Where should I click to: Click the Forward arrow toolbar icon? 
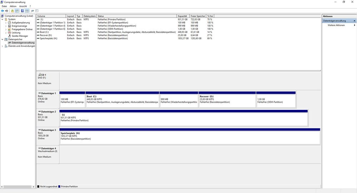pyautogui.click(x=7, y=11)
